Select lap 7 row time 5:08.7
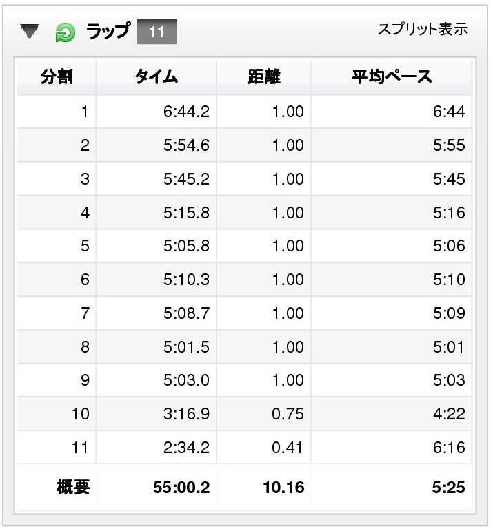 click(x=186, y=313)
